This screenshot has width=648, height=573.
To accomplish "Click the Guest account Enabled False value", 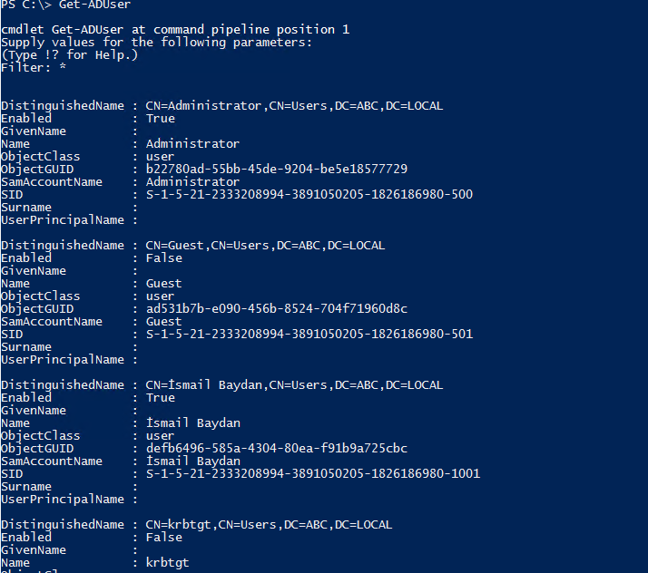I will click(164, 258).
